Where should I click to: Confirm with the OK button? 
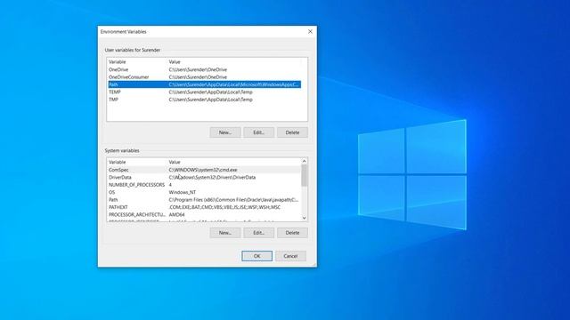pos(256,256)
